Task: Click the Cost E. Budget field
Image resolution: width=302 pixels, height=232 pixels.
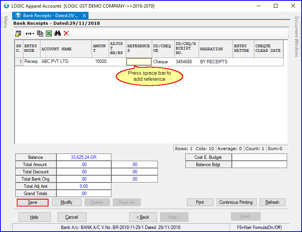Action: click(x=259, y=157)
